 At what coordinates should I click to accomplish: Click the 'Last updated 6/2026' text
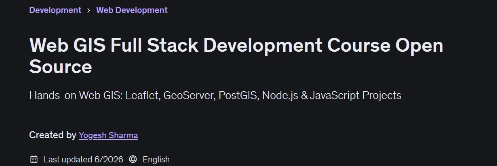click(83, 160)
